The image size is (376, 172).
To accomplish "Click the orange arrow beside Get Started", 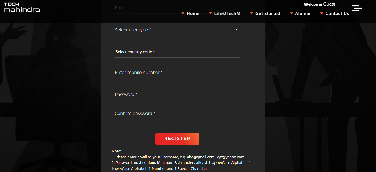I will (x=251, y=14).
